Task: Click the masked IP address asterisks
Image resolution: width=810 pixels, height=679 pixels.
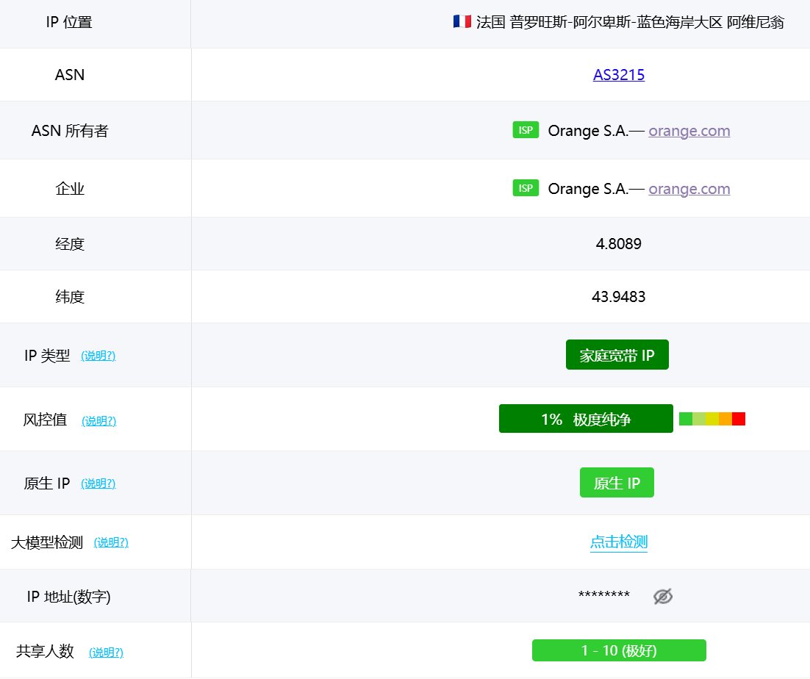Action: coord(604,595)
